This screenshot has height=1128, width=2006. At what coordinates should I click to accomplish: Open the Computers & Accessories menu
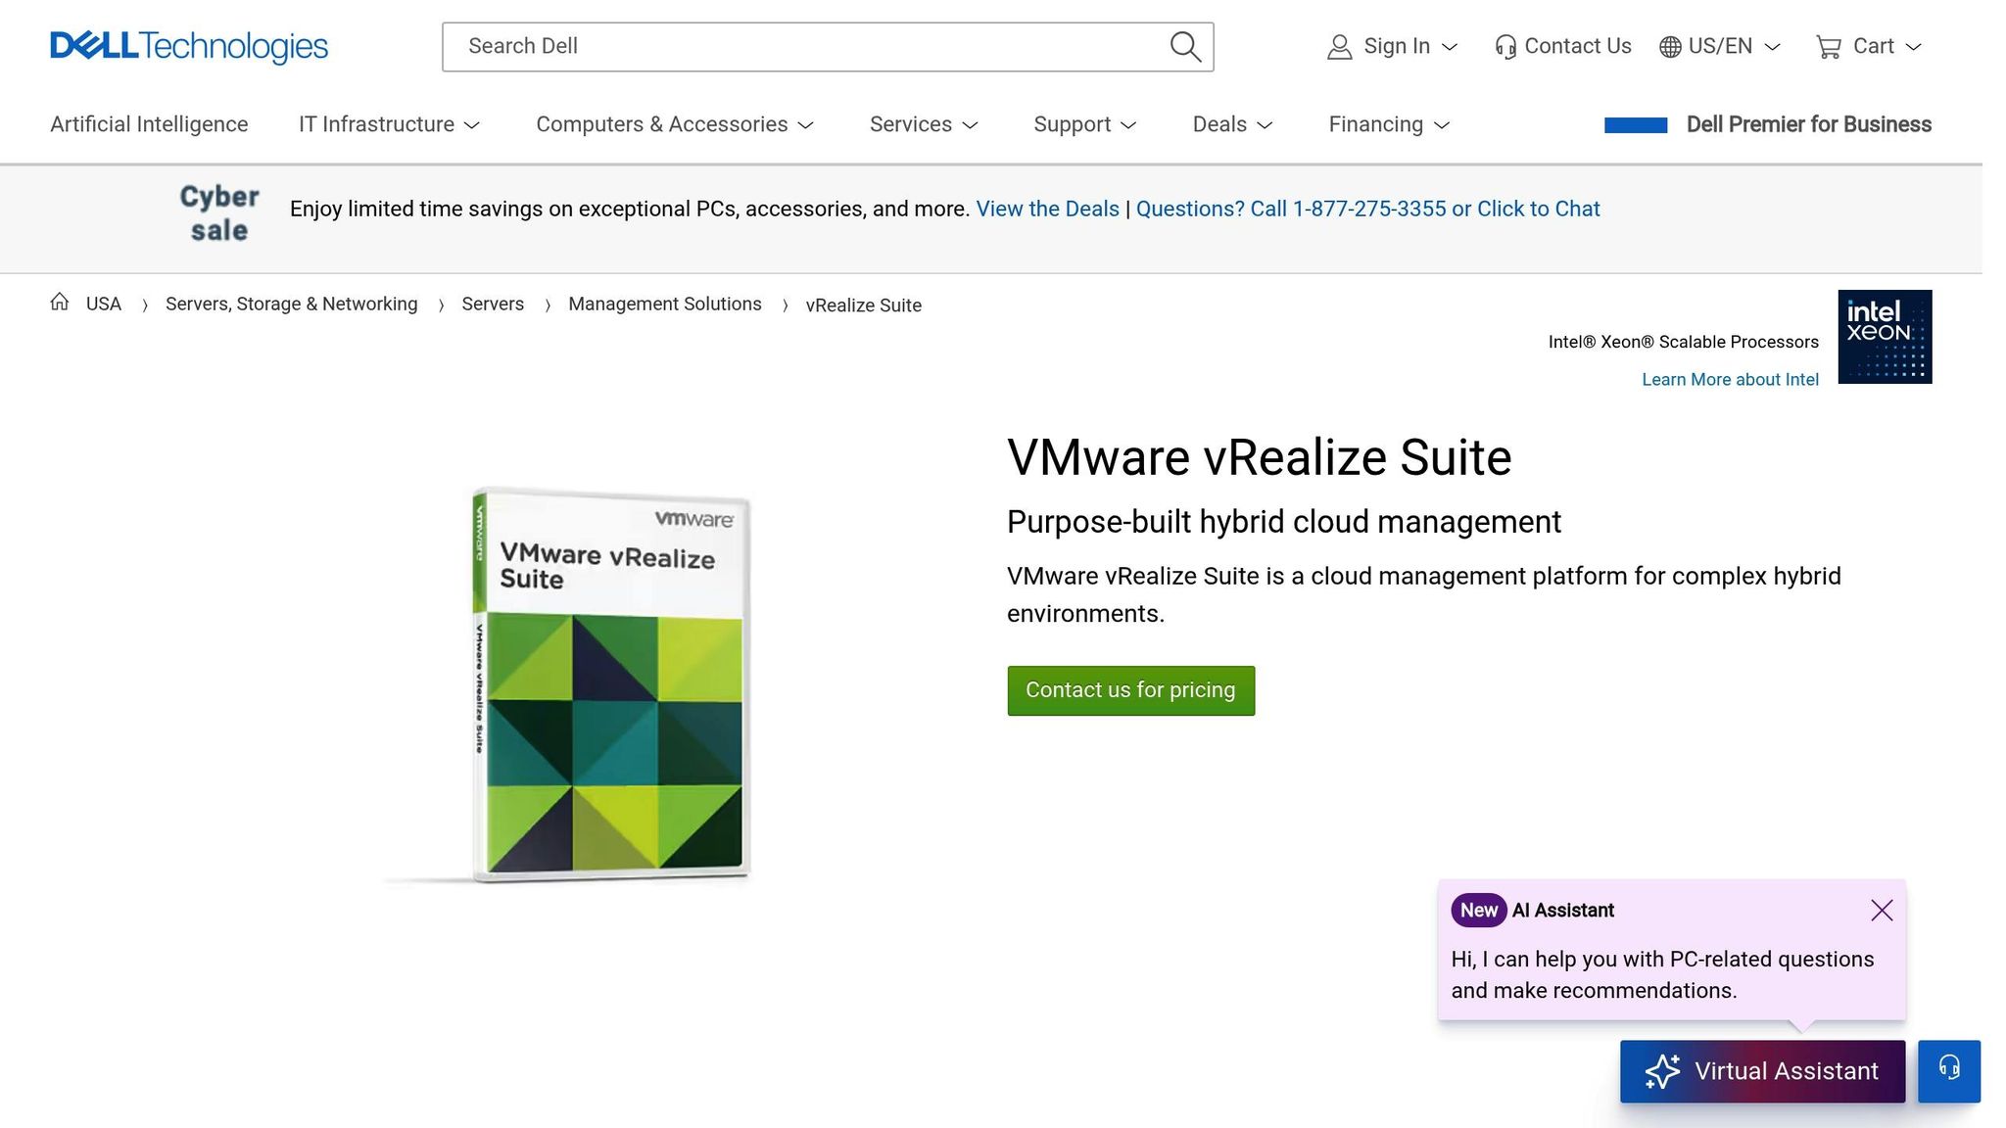tap(662, 124)
